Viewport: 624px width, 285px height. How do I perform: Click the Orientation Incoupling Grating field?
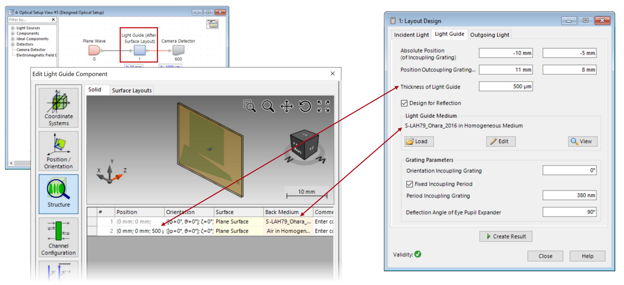pos(569,170)
